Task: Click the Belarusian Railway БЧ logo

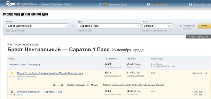Action: pos(22,4)
